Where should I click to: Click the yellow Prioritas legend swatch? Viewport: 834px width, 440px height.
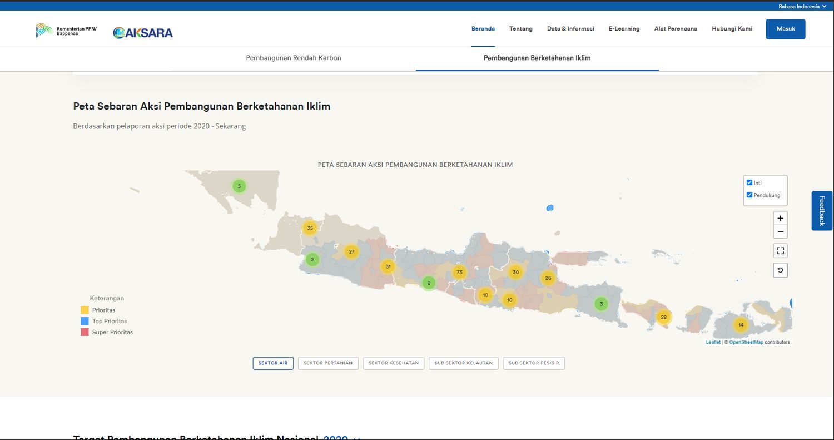click(x=85, y=310)
